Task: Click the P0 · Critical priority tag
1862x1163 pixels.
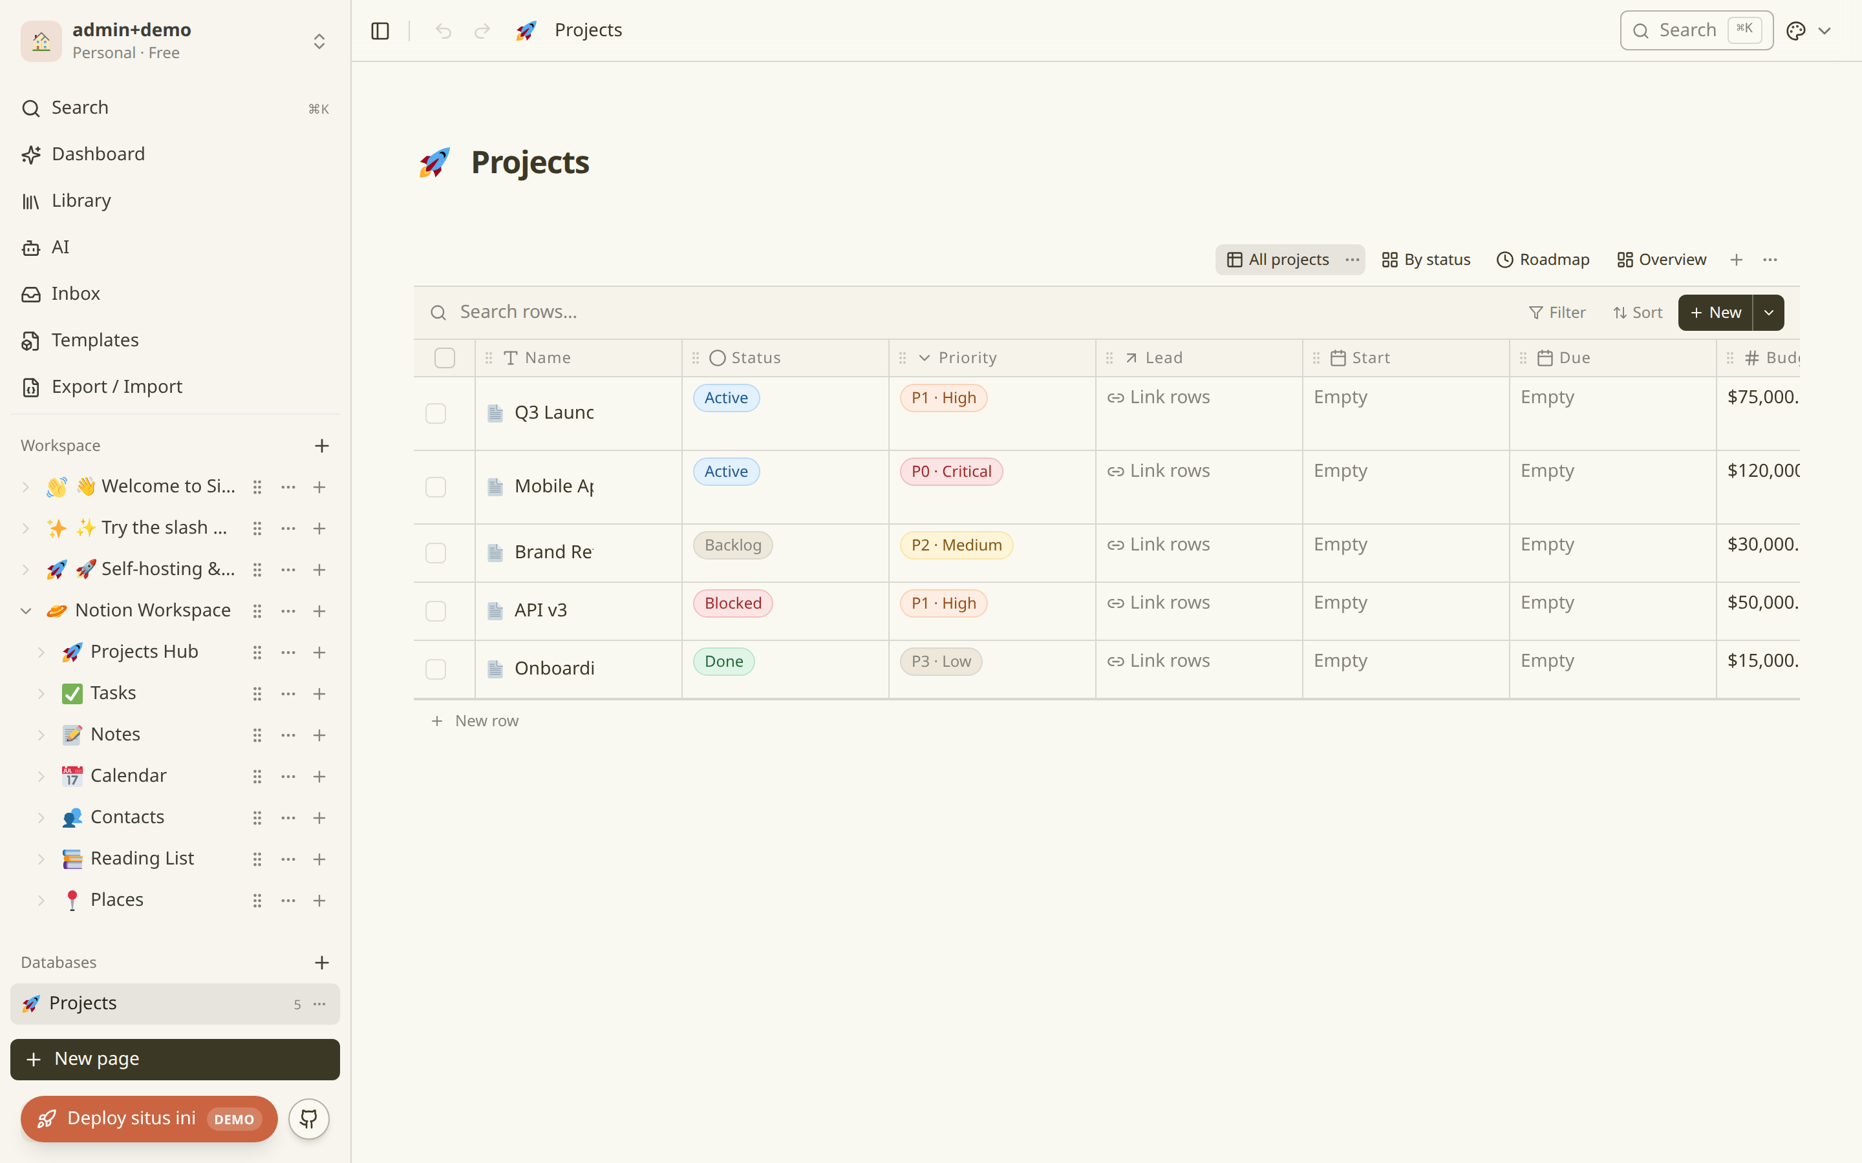Action: click(x=951, y=472)
